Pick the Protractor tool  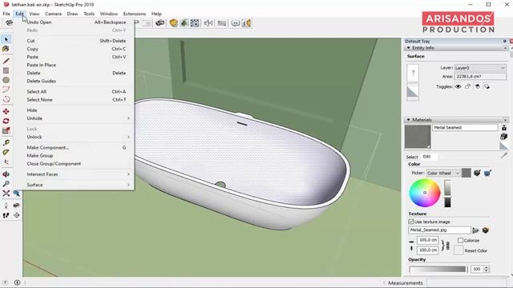click(x=6, y=152)
